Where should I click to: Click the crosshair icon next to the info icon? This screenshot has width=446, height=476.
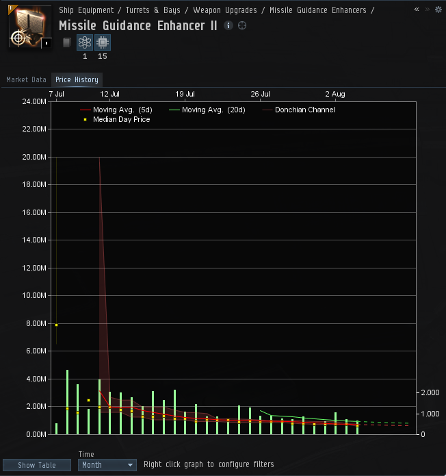pyautogui.click(x=242, y=25)
